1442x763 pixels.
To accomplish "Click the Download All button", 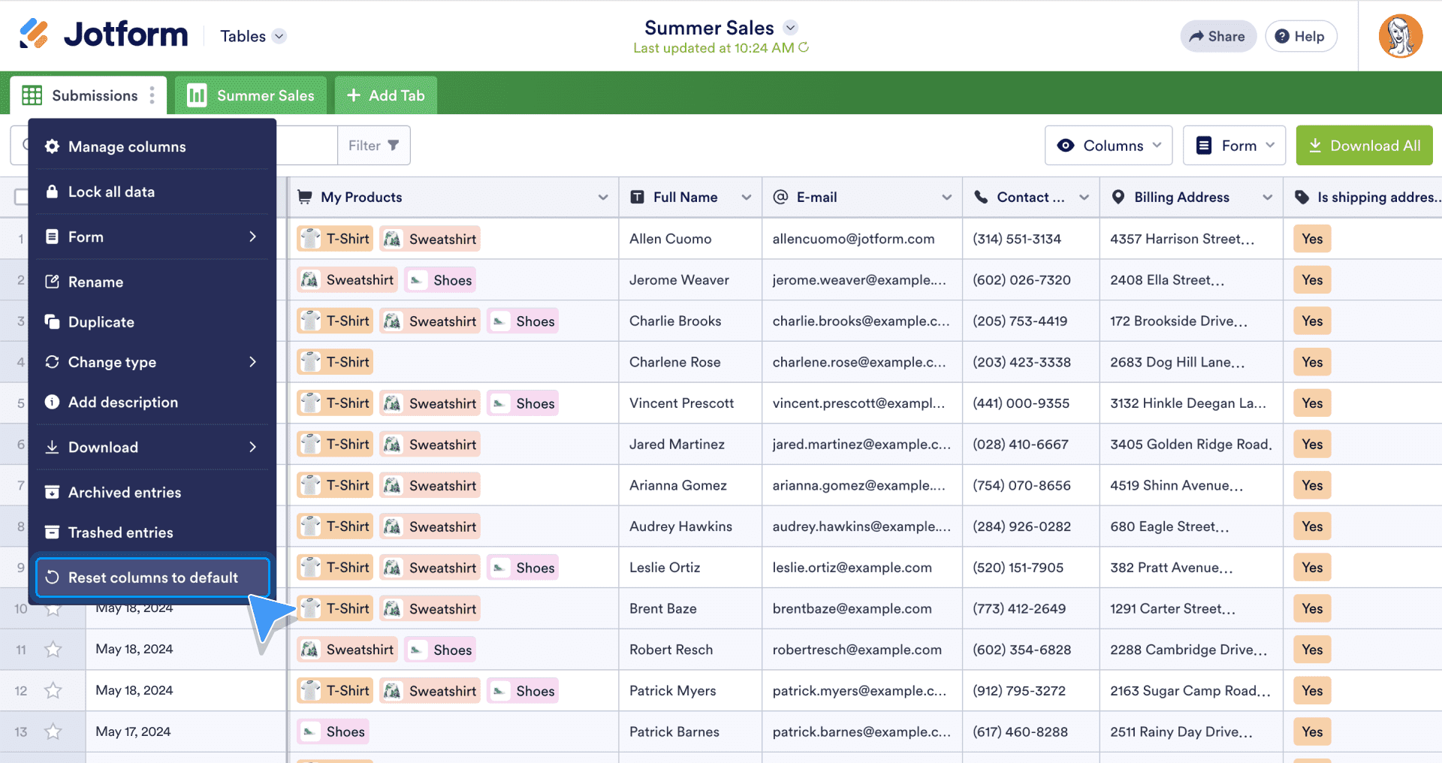I will (1364, 146).
